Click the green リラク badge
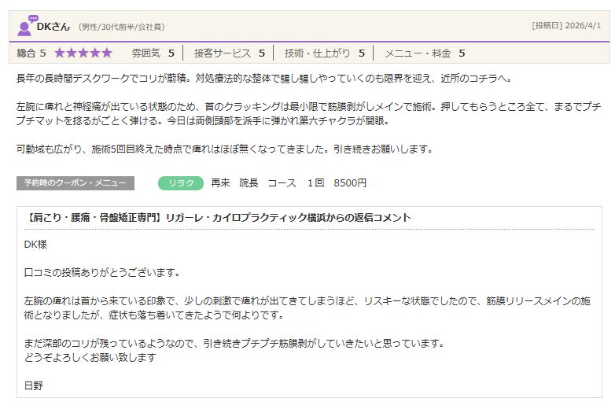This screenshot has height=409, width=615. 181,183
